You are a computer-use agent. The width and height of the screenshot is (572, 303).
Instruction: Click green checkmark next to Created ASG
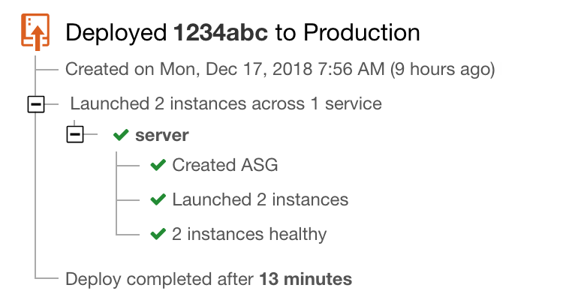point(158,165)
